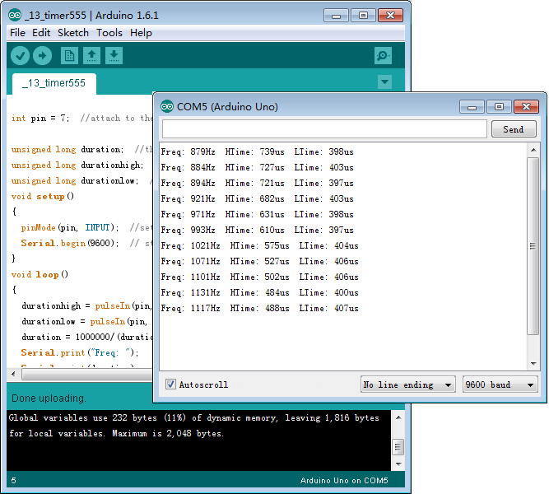Click the Upload arrow icon
The height and width of the screenshot is (494, 549).
pyautogui.click(x=42, y=56)
